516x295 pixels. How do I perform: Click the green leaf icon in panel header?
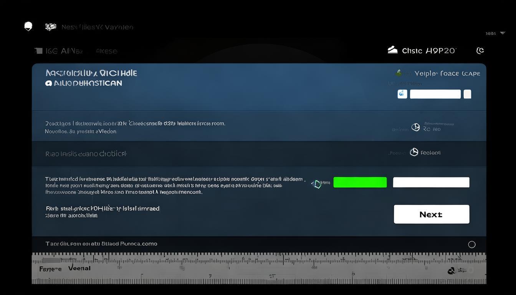point(399,73)
